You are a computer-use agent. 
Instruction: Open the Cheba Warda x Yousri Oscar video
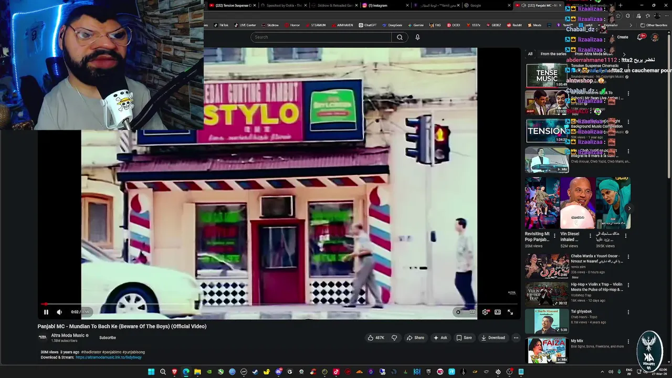point(597,258)
